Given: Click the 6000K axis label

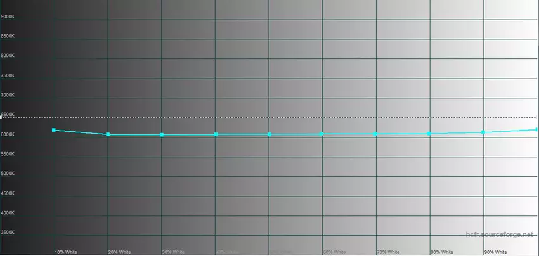Looking at the screenshot, I should [10, 134].
